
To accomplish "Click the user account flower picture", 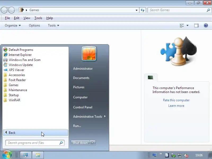I will (x=89, y=54).
